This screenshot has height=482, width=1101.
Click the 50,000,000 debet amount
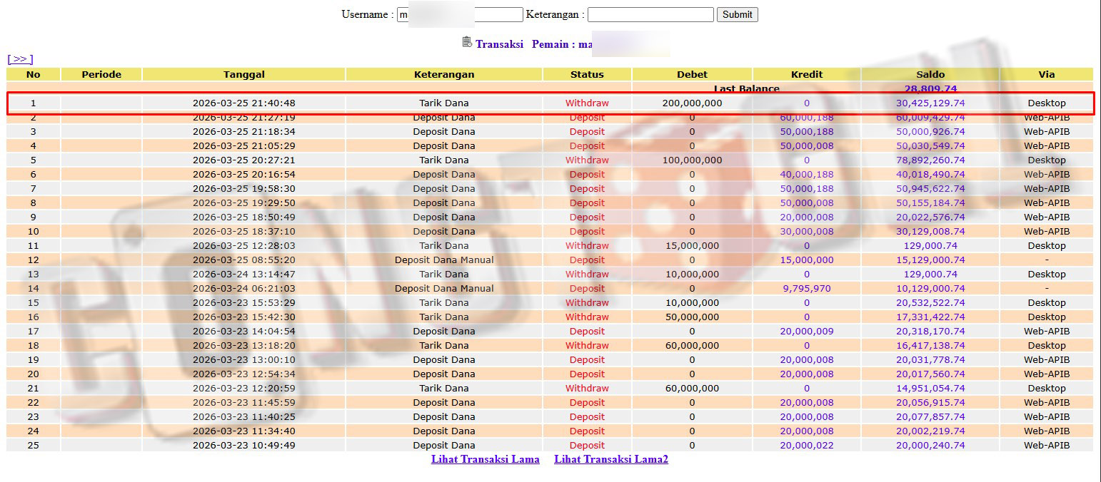(692, 317)
